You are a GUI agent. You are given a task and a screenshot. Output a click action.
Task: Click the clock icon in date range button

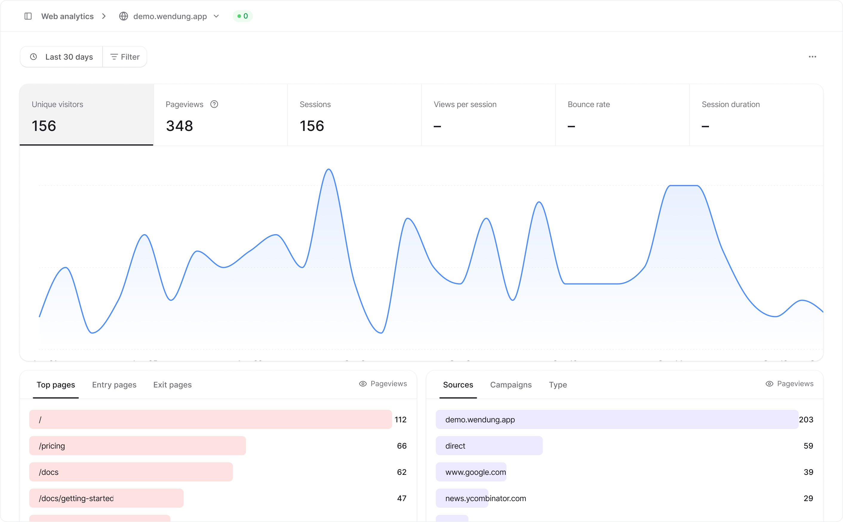click(x=33, y=57)
